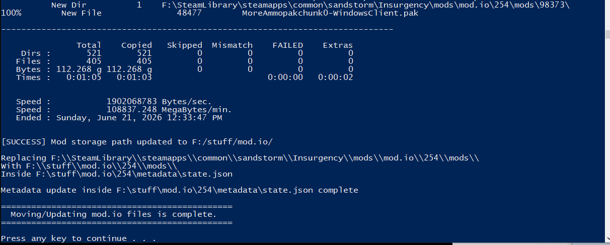This screenshot has width=610, height=245.
Task: Click the MoreAmmopakchunk0-WindowsClient.pak filename
Action: [x=330, y=13]
